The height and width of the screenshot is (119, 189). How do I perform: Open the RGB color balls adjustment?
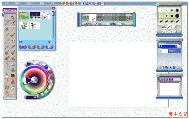87,3
